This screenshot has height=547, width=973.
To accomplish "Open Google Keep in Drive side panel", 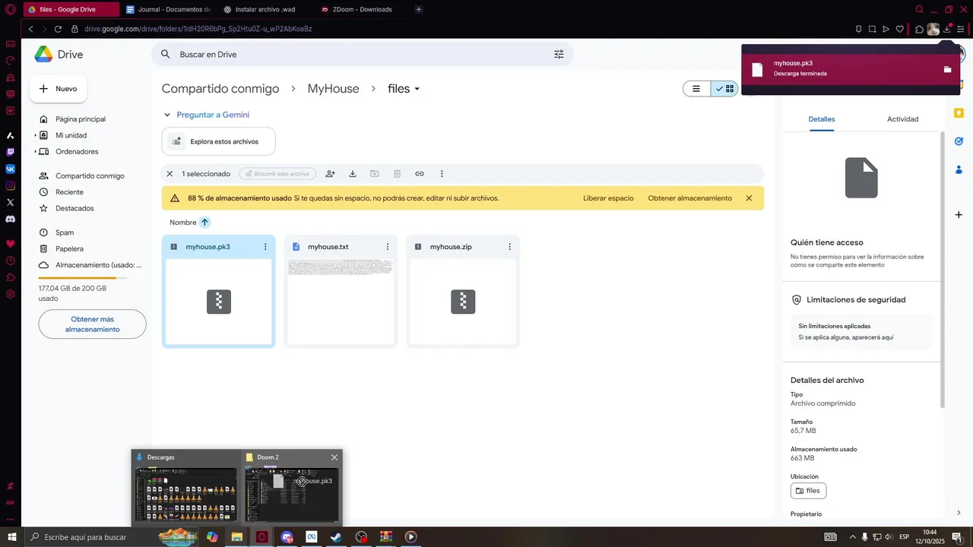I will (x=959, y=113).
